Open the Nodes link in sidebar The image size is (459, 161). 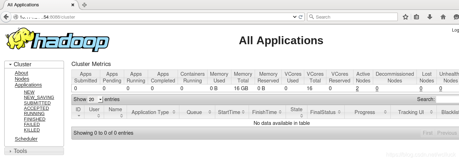click(x=22, y=79)
